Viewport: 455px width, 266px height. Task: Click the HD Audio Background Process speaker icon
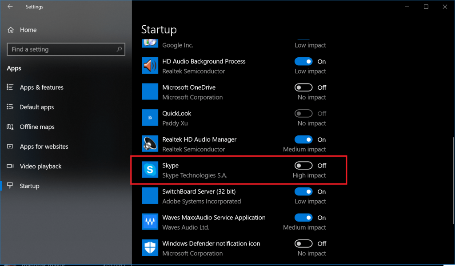(150, 66)
